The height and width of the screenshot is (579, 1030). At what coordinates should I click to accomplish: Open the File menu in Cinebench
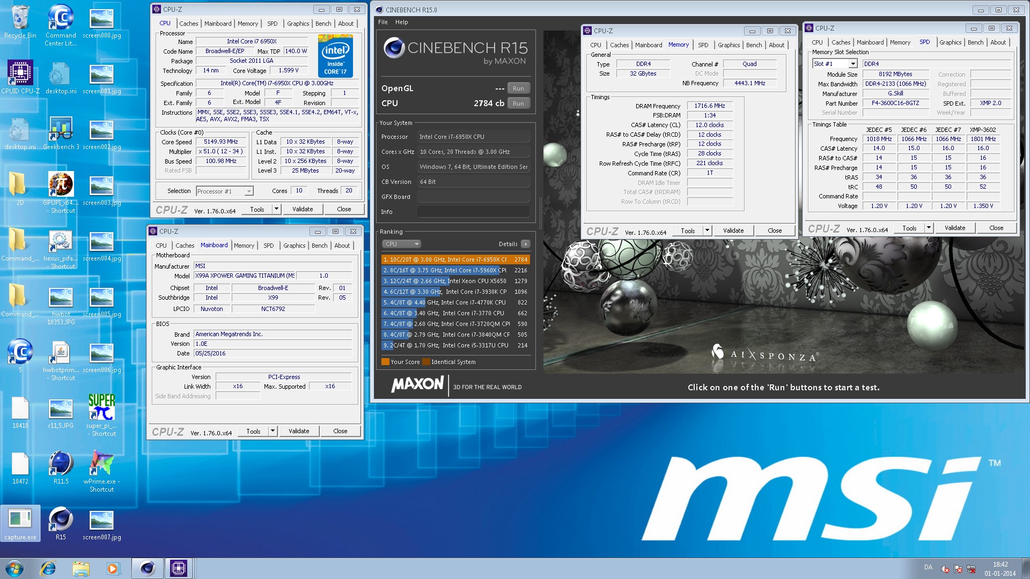(382, 22)
